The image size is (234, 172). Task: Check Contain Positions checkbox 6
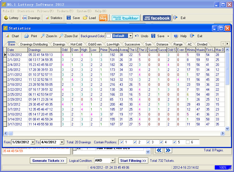pyautogui.click(x=188, y=142)
